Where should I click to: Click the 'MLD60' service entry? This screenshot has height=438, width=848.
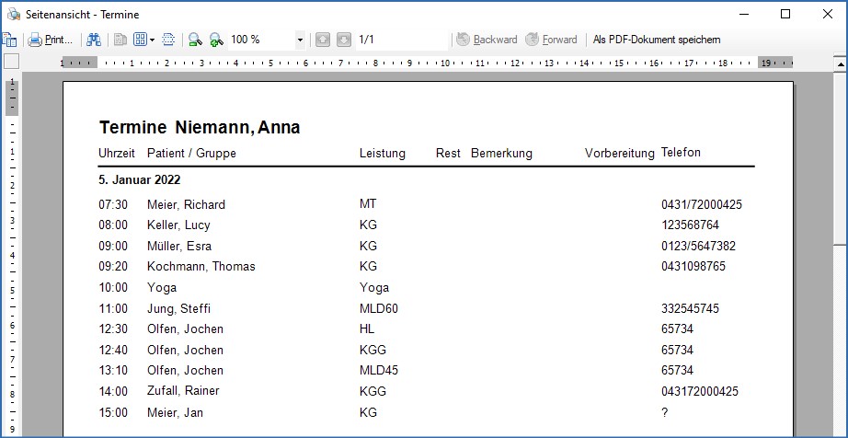point(379,309)
